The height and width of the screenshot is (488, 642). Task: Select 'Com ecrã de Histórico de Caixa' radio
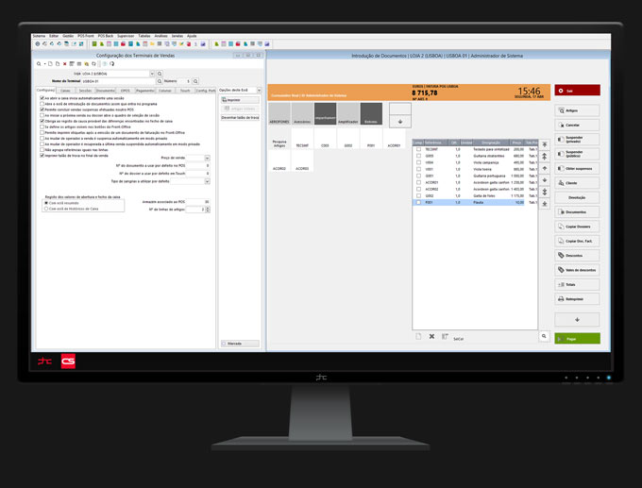point(46,207)
